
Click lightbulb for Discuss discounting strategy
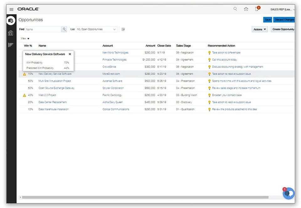pos(209,67)
